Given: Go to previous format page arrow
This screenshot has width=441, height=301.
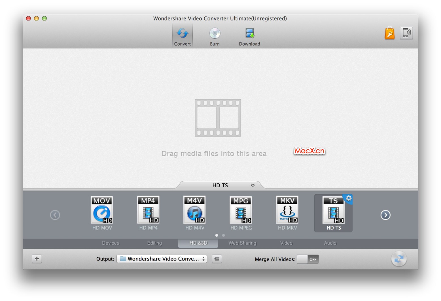Looking at the screenshot, I should click(55, 215).
